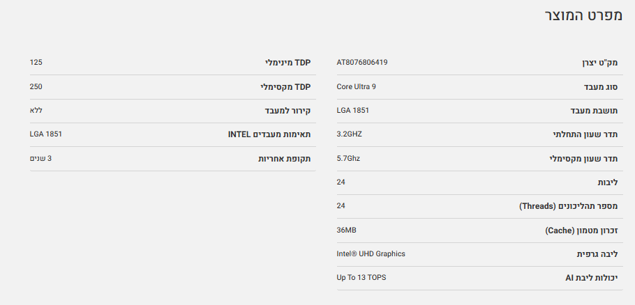This screenshot has height=305, width=635.
Task: Click the "מפרט המוצר" section heading
Action: tap(583, 16)
